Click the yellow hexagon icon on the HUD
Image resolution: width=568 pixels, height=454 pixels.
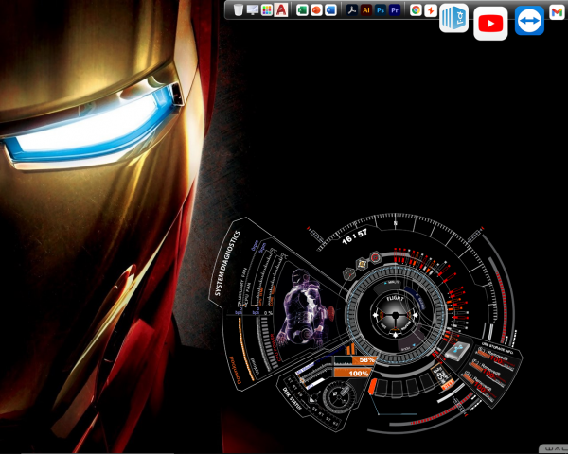[362, 264]
